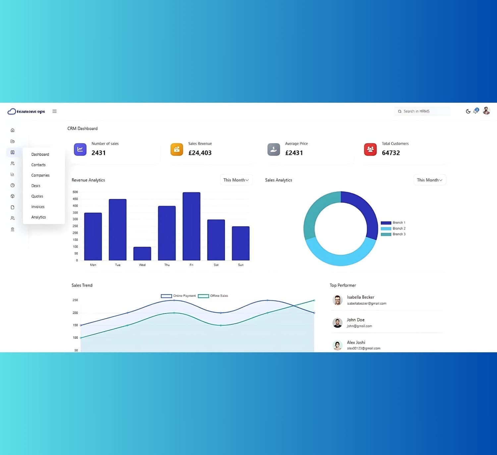Open the user avatar profile menu
This screenshot has width=497, height=455.
tap(486, 111)
